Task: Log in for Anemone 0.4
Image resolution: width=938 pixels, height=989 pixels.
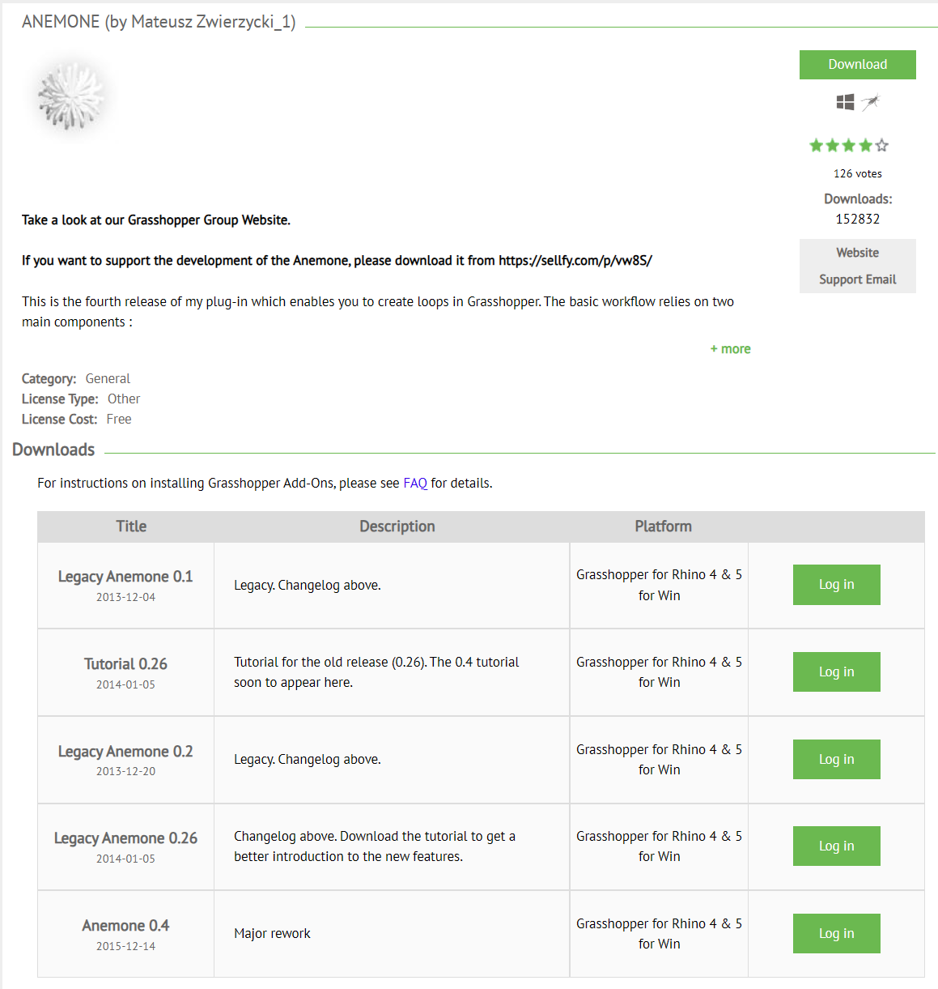Action: (836, 933)
